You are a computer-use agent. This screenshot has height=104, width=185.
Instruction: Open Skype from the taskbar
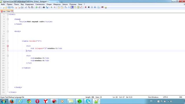coord(88,101)
